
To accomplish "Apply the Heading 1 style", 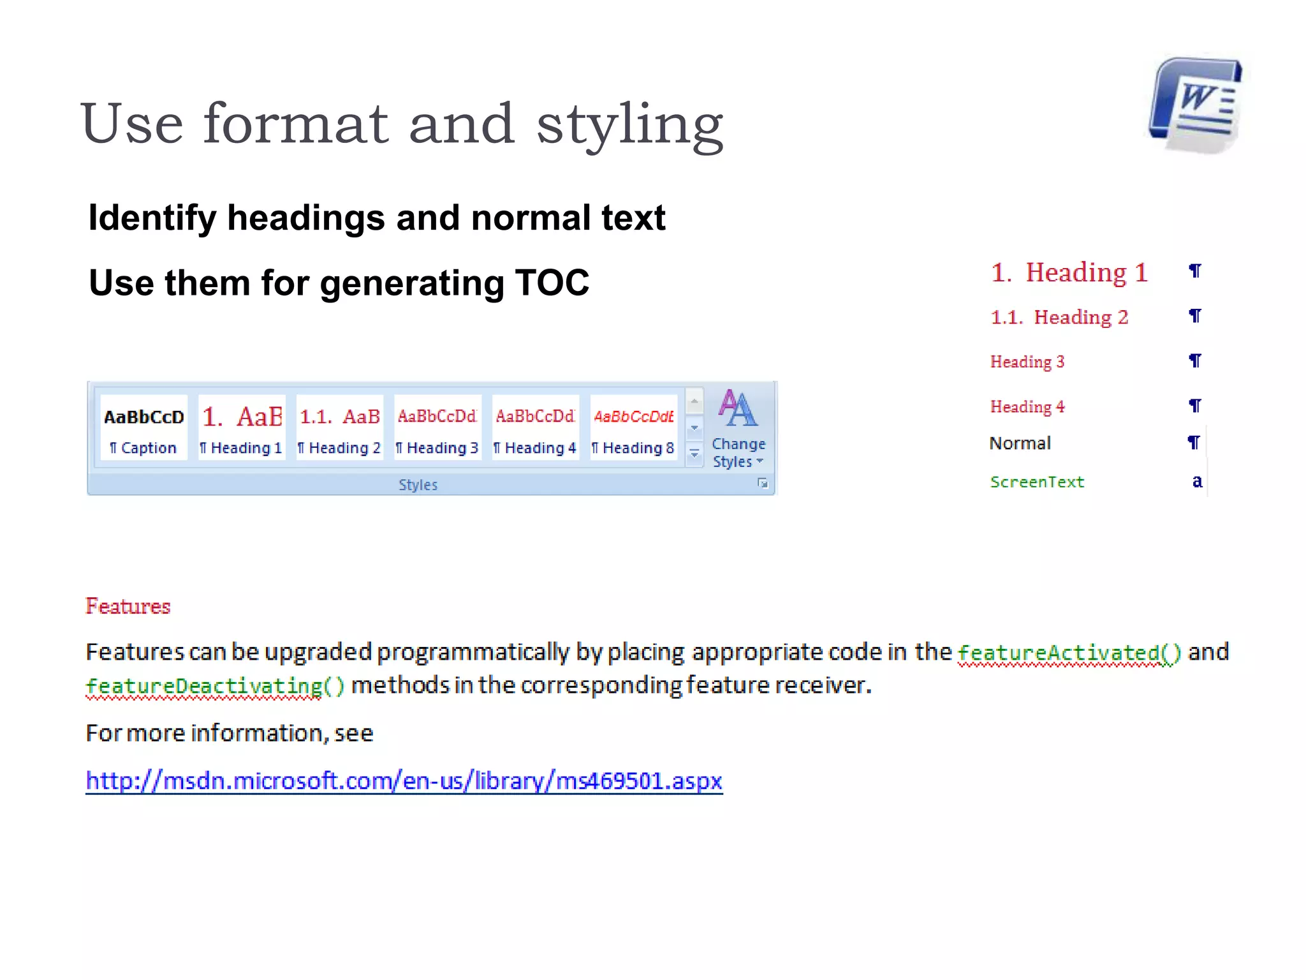I will point(242,428).
